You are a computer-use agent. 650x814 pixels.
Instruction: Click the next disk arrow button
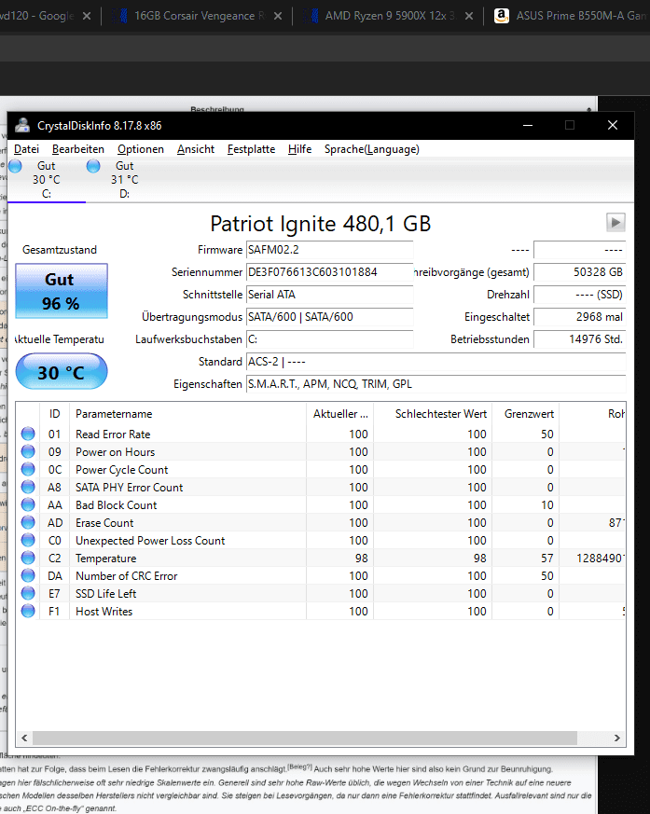615,223
